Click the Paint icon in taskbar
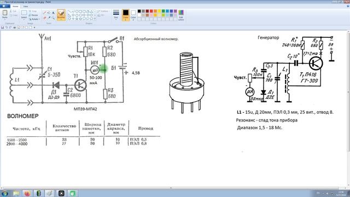Viewport: 350px width, 197px height. 50,193
